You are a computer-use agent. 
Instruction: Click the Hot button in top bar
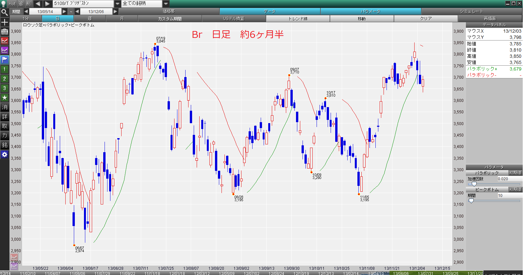tap(12, 4)
